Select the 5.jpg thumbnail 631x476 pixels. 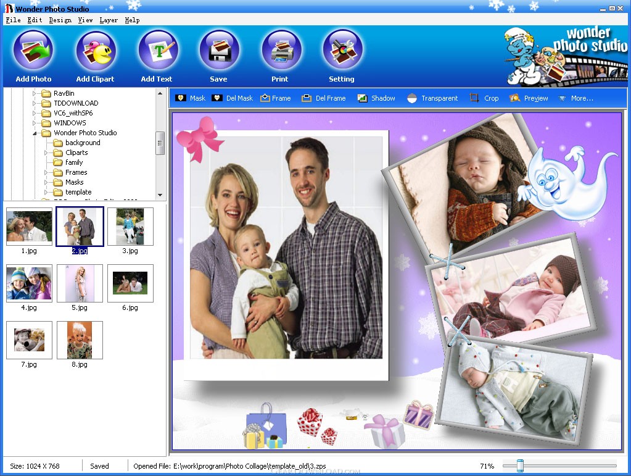pyautogui.click(x=80, y=283)
